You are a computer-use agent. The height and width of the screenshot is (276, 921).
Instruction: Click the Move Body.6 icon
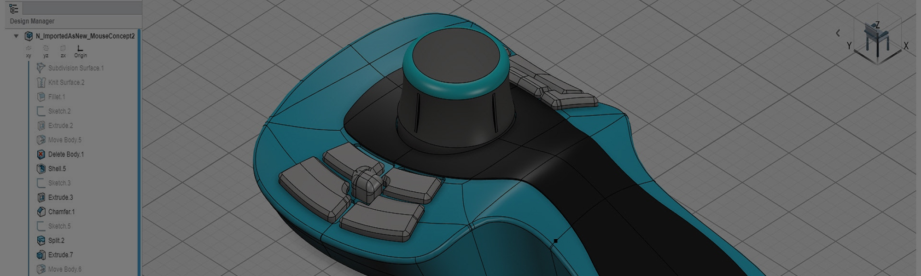pos(41,269)
